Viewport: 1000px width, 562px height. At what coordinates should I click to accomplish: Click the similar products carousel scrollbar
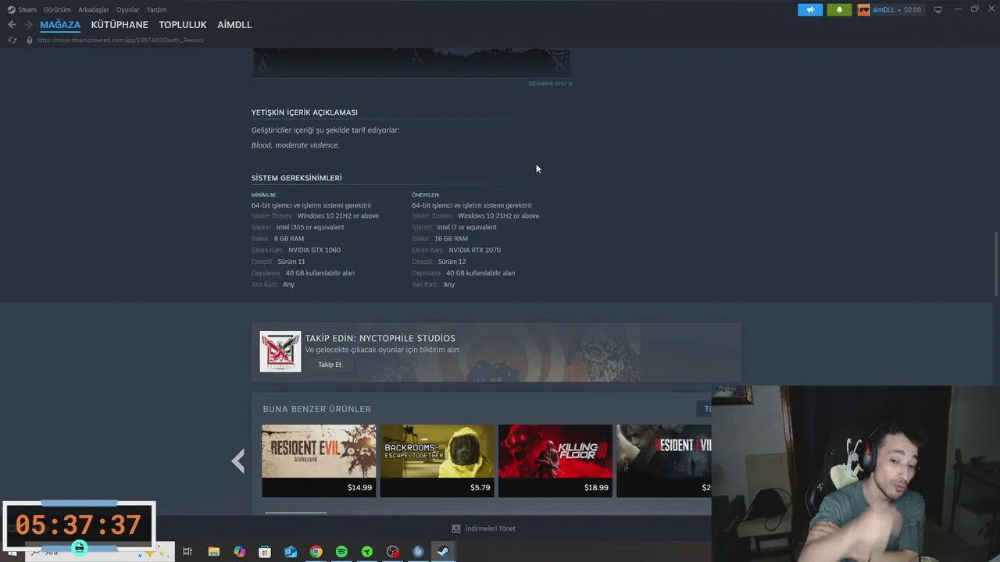coord(295,513)
